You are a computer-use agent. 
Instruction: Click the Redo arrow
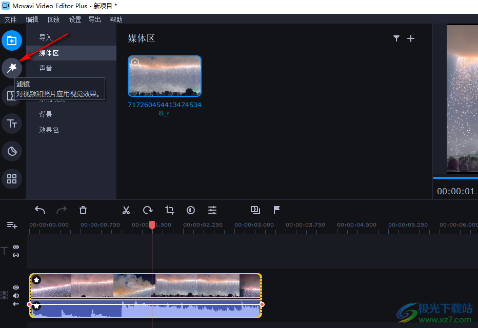click(62, 210)
